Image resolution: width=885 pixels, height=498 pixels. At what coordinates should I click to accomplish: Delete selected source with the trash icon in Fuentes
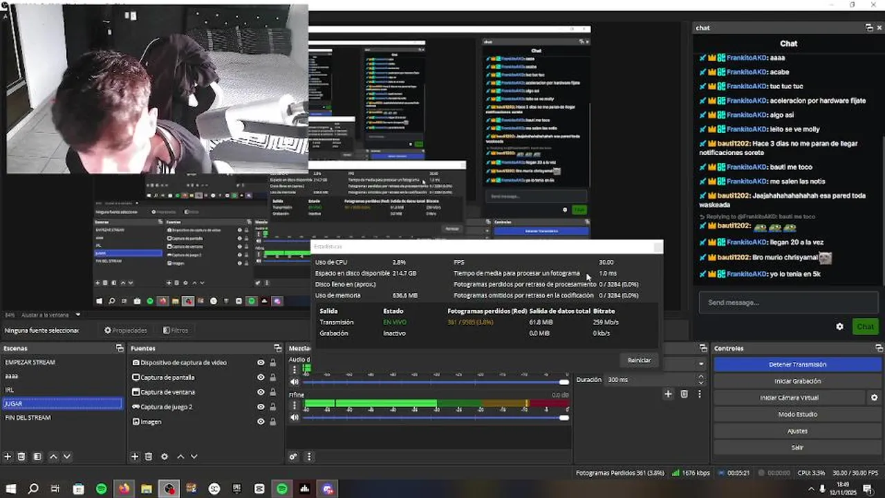(149, 456)
